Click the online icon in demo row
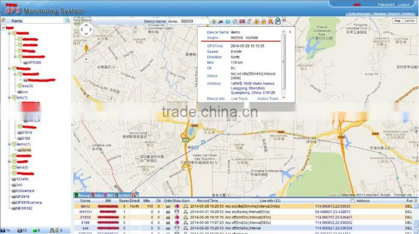419x234 pixels. [168, 206]
